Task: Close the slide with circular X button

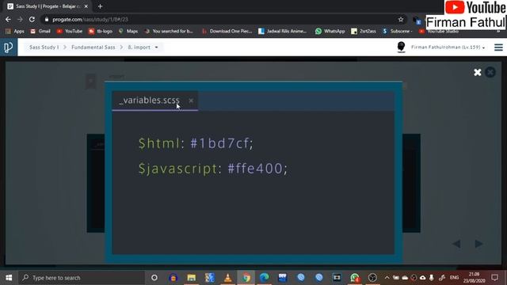Action: click(490, 72)
